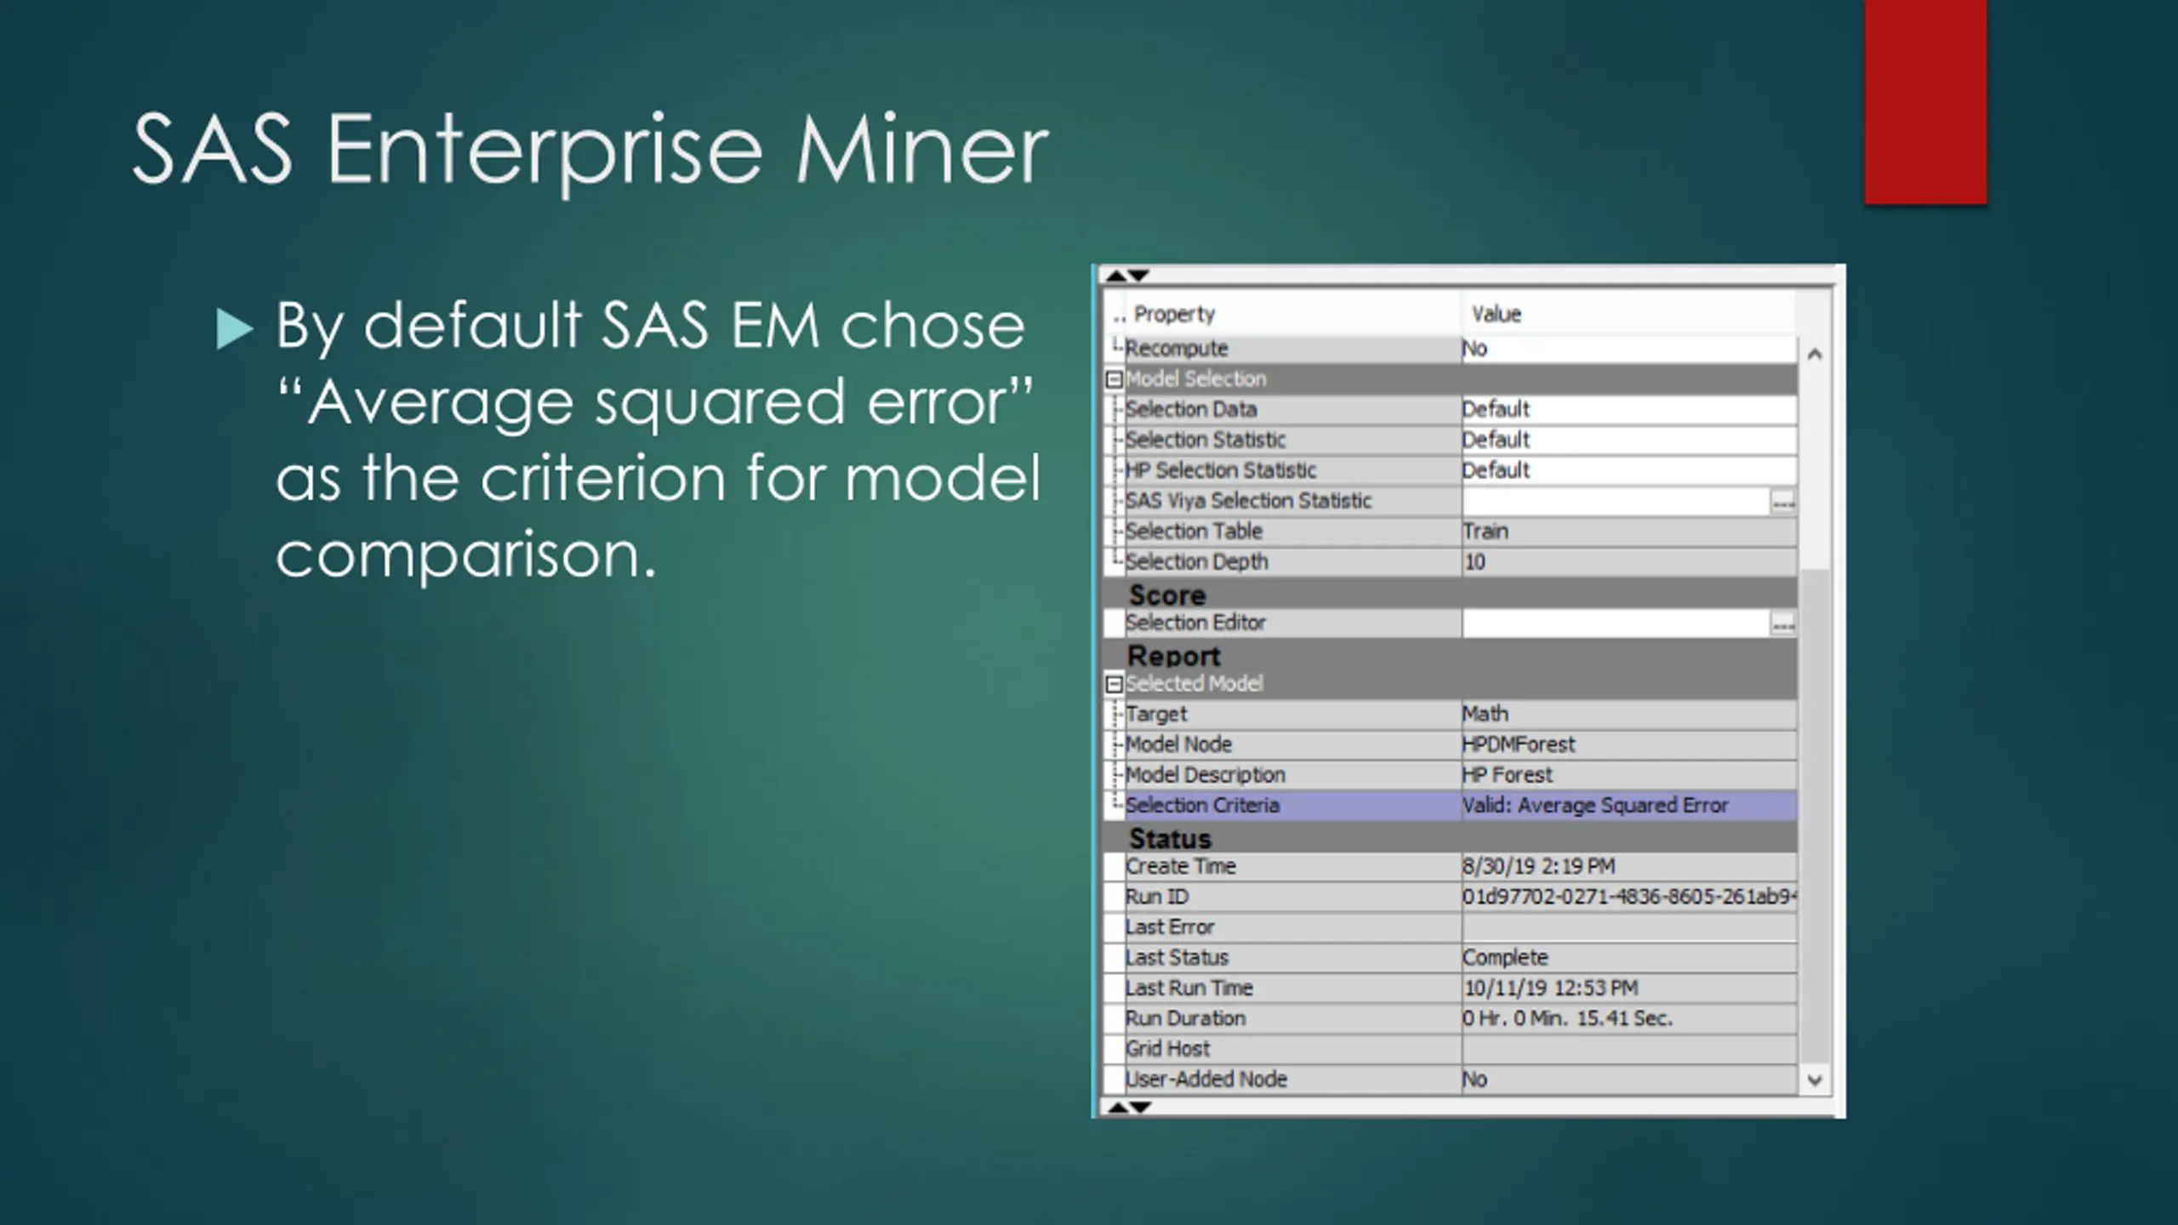Click the down triangle at the panel's bottom edge
Viewport: 2178px width, 1225px height.
tap(1140, 1107)
